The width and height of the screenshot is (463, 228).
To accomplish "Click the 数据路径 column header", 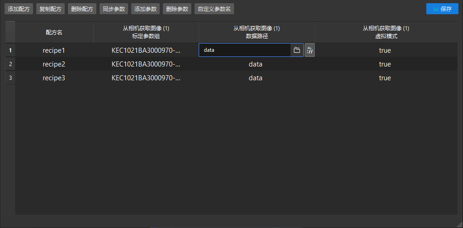I will 257,32.
